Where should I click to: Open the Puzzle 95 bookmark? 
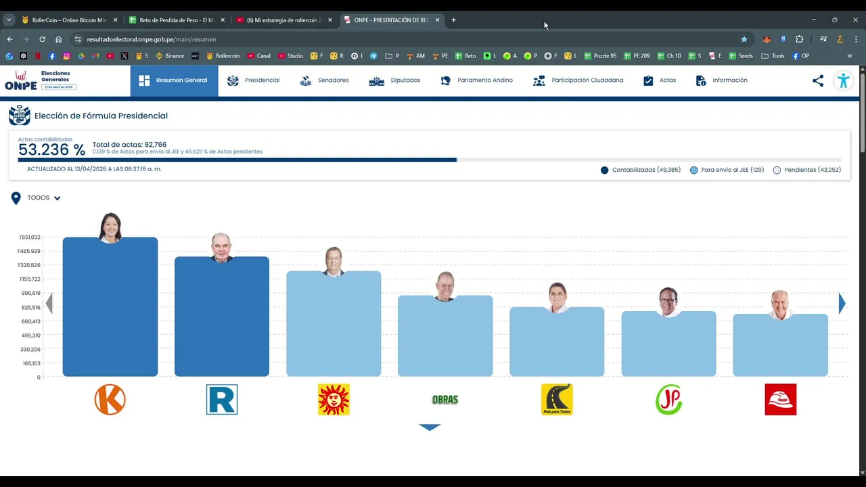(599, 56)
